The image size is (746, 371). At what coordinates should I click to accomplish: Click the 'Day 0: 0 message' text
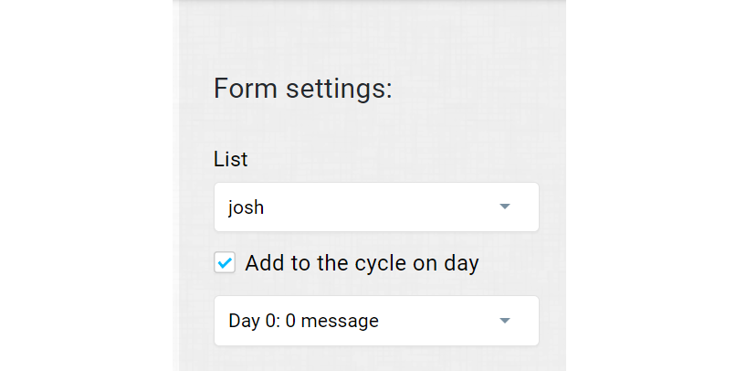click(x=303, y=321)
